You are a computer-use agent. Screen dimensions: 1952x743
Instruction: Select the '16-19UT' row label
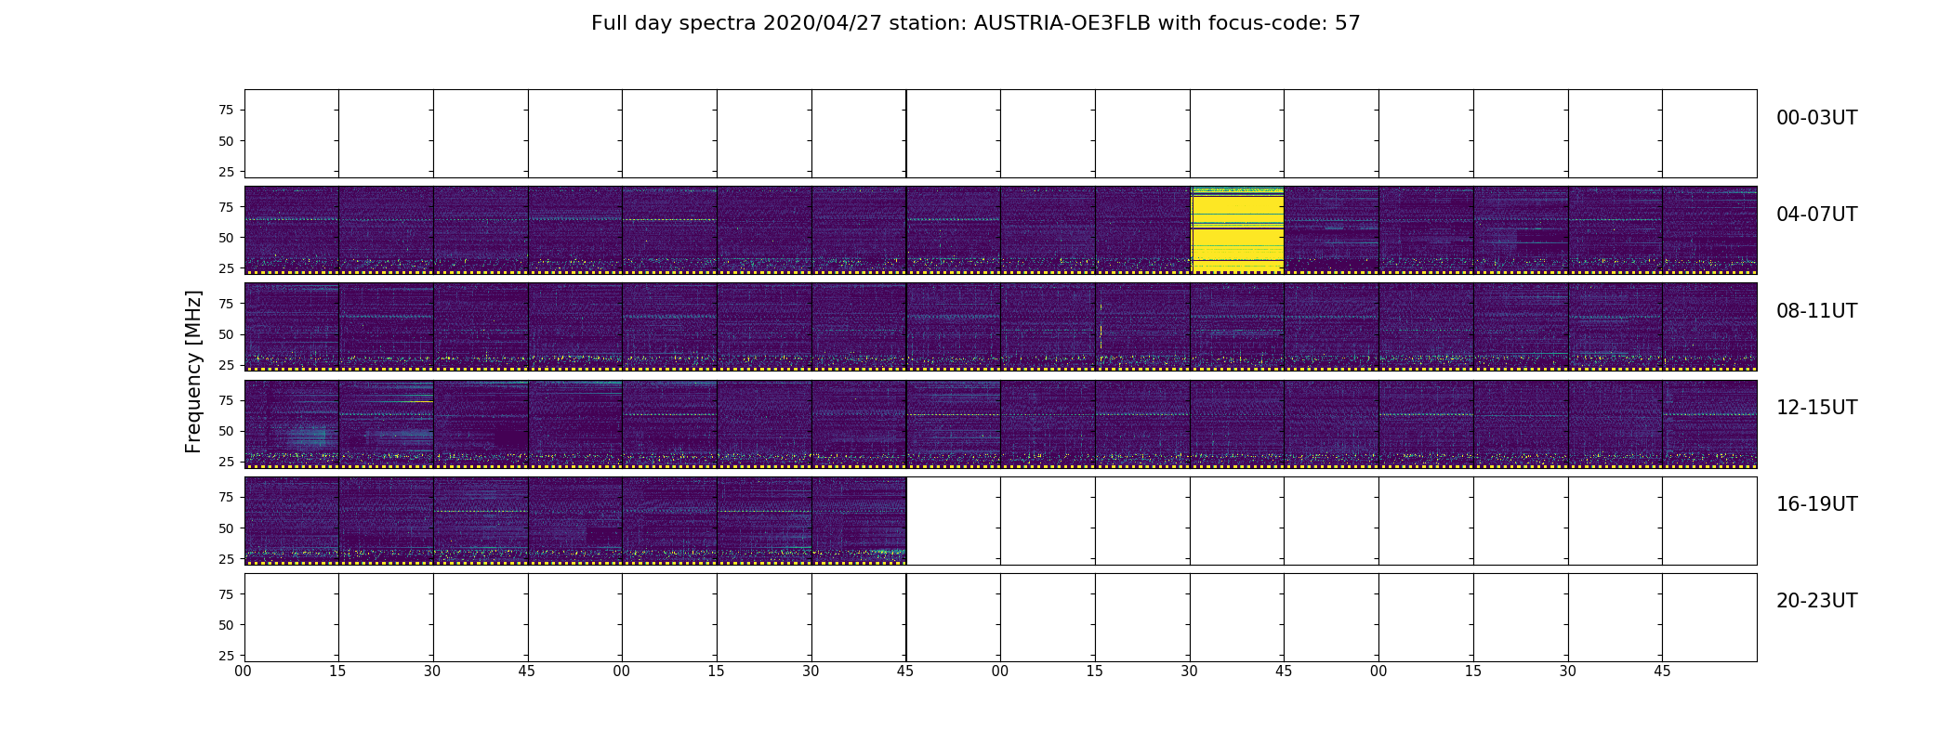click(x=1816, y=504)
